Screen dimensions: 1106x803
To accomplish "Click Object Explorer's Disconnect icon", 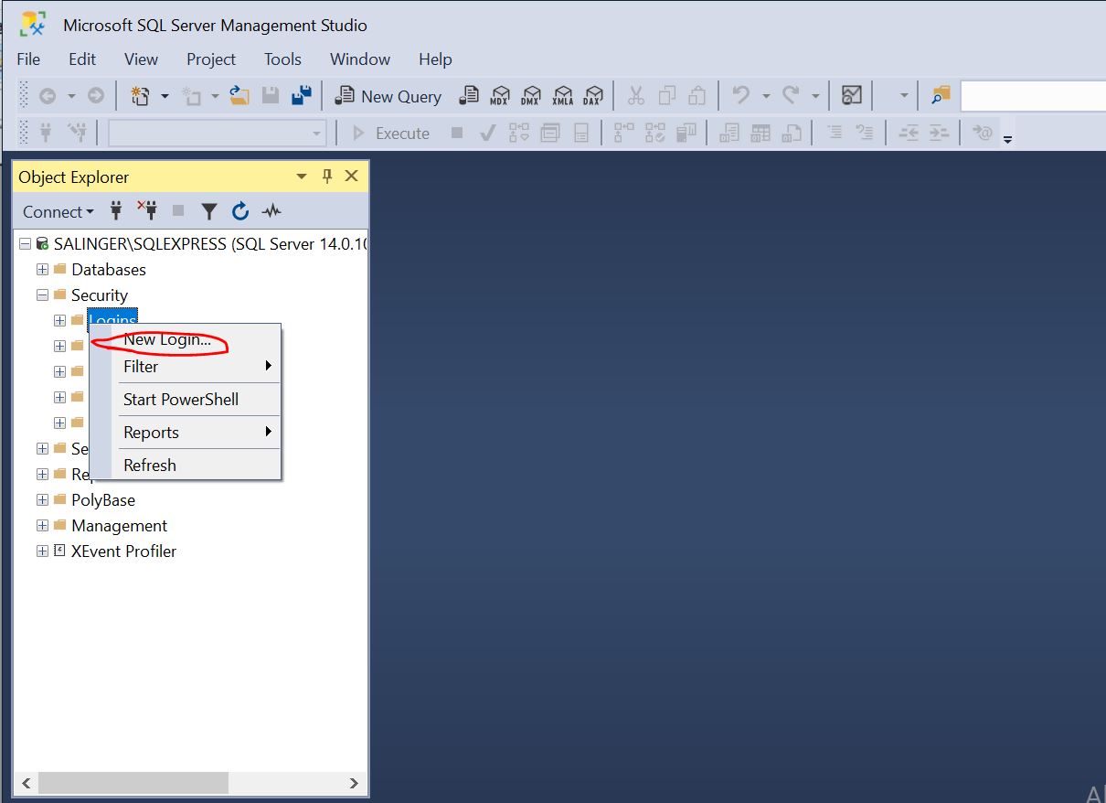I will [147, 211].
